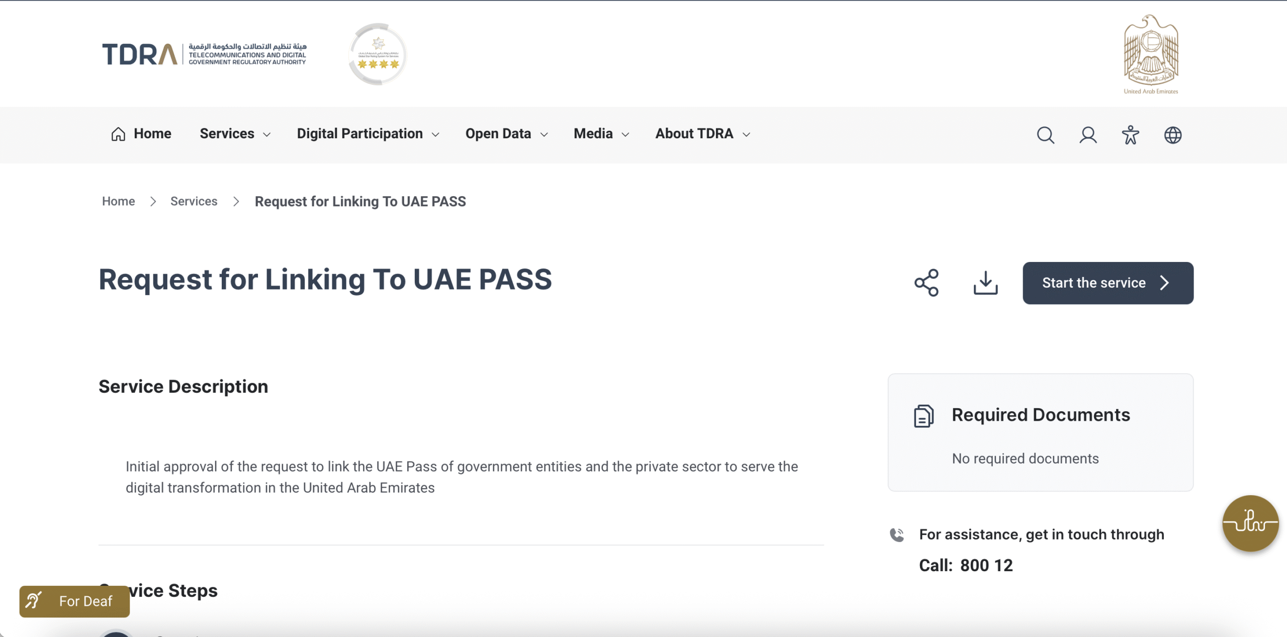
Task: Expand the Services dropdown menu
Action: point(235,134)
